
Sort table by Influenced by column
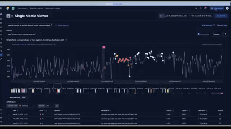(x=106, y=111)
